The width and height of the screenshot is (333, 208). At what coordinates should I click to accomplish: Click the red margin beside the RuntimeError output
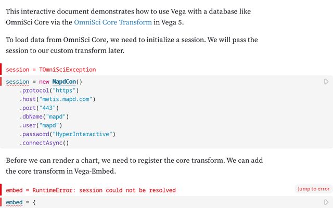click(2, 190)
